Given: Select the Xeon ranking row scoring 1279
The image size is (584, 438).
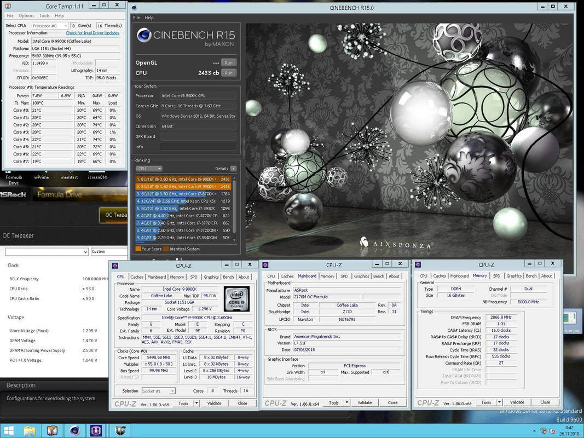Looking at the screenshot, I should pyautogui.click(x=183, y=201).
